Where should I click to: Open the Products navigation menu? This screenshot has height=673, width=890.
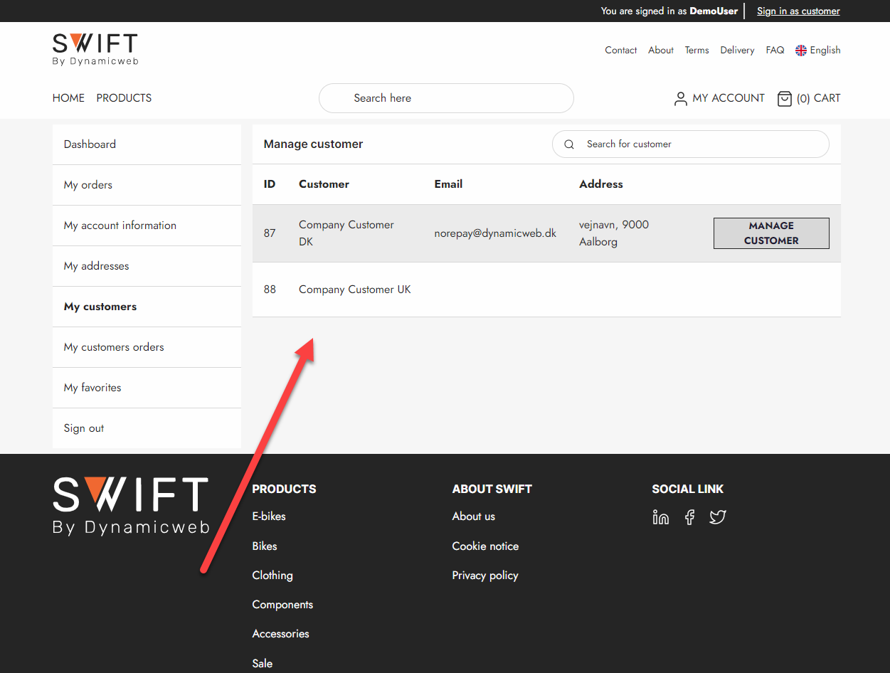124,98
